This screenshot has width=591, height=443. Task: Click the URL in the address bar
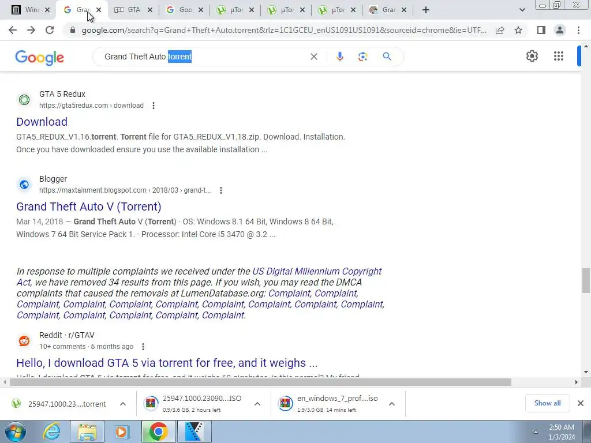[x=283, y=30]
